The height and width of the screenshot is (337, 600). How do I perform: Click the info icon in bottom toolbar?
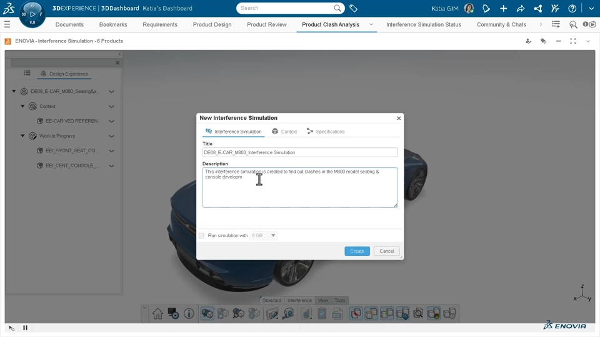[x=189, y=314]
